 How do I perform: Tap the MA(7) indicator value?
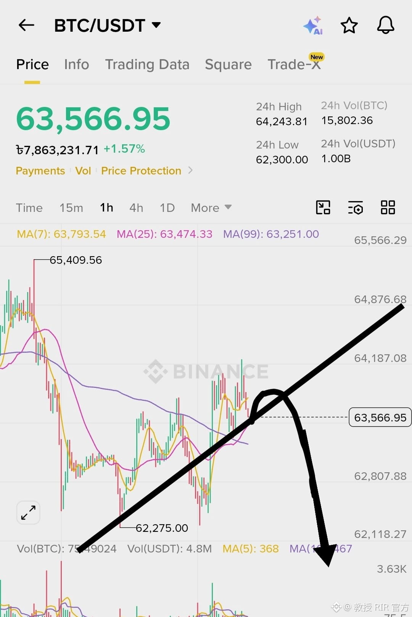[x=61, y=234]
